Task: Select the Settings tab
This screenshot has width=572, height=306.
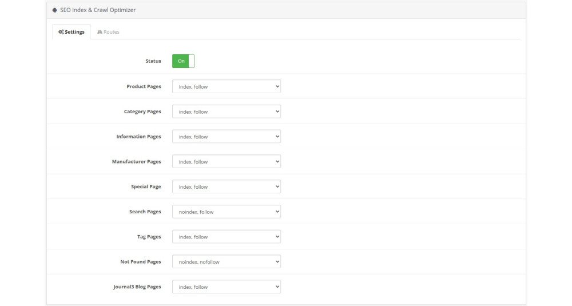Action: [x=71, y=32]
